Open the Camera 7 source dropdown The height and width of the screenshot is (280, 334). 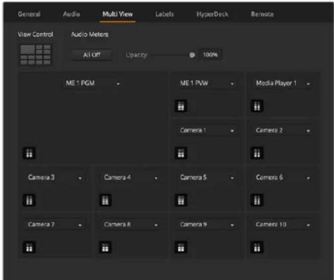[x=55, y=224]
